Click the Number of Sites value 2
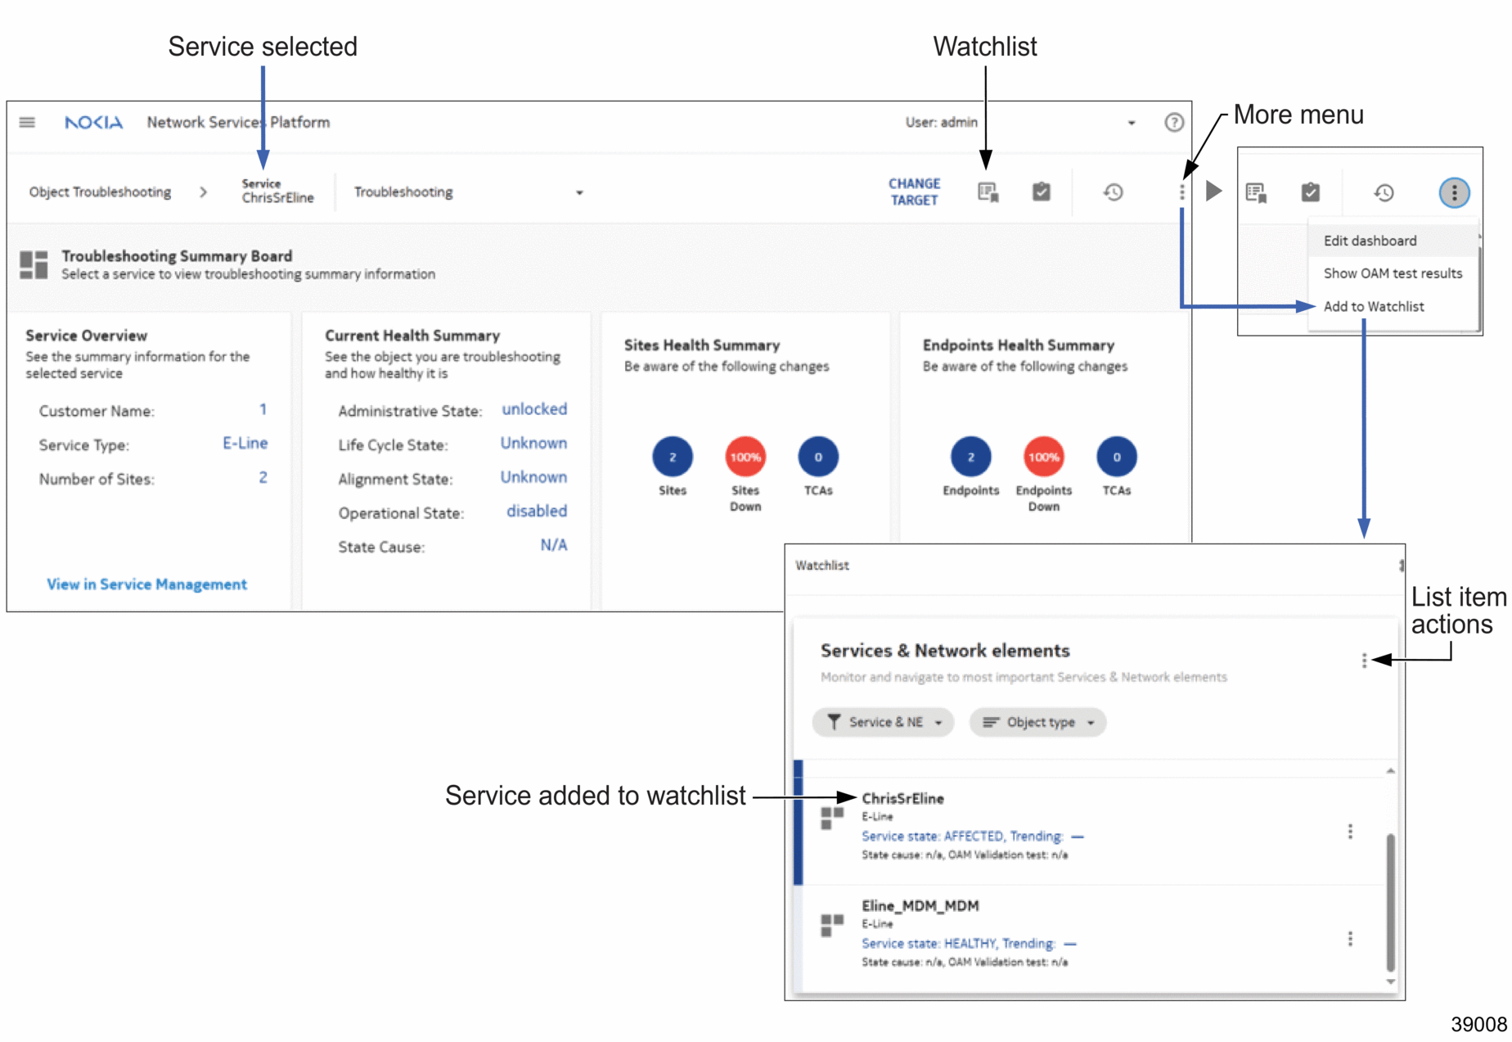 (x=263, y=477)
